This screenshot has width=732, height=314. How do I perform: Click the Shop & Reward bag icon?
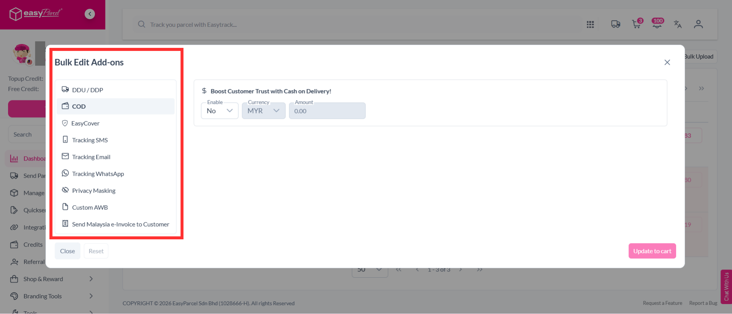[x=14, y=279]
